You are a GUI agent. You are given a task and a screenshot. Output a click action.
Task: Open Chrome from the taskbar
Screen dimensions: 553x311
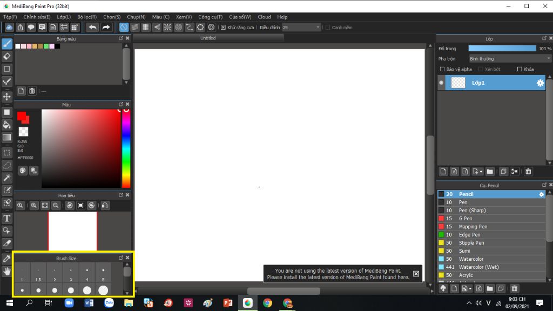click(267, 303)
